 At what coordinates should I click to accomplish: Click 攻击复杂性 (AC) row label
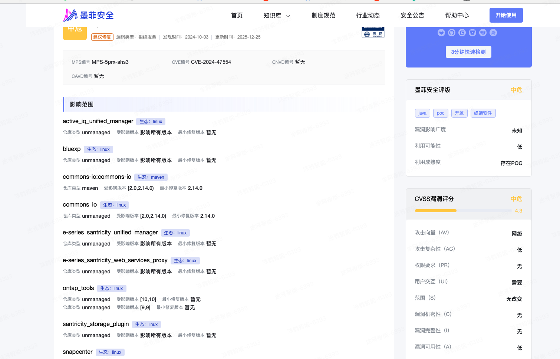[435, 249]
